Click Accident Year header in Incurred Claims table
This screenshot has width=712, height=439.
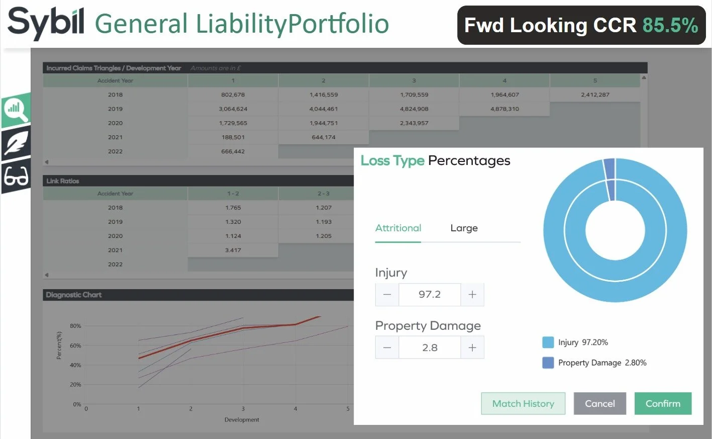coord(115,80)
